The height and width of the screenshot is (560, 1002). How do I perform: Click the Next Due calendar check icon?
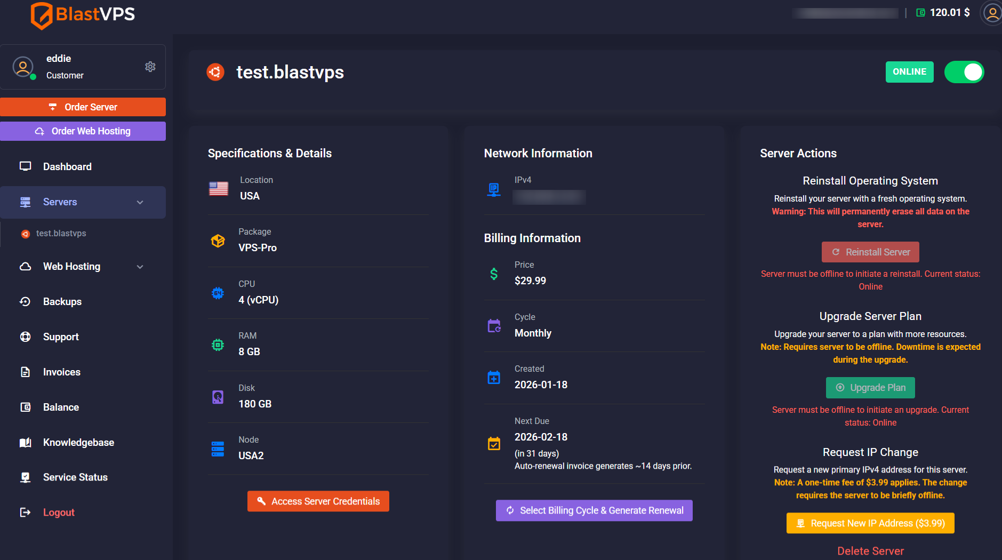tap(494, 443)
